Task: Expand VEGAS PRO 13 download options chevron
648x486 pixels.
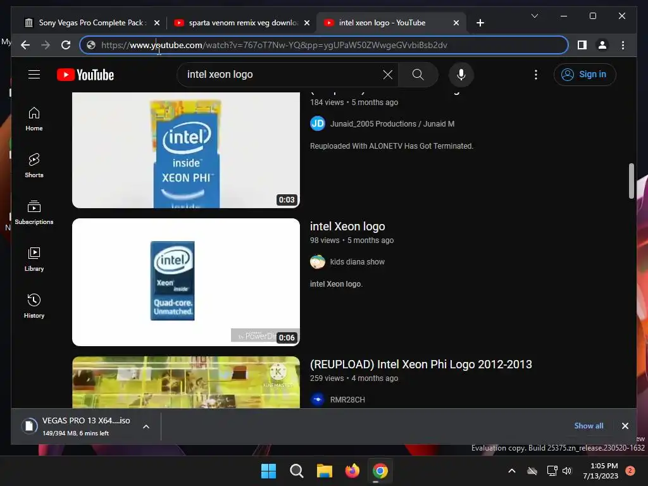Action: click(146, 427)
